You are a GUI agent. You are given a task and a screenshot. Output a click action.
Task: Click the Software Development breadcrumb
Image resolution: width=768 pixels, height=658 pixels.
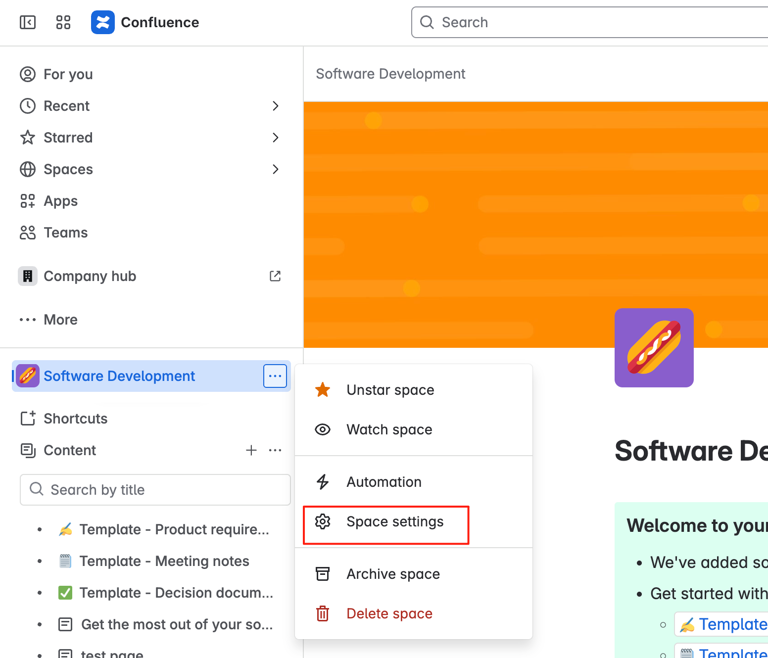pos(390,74)
